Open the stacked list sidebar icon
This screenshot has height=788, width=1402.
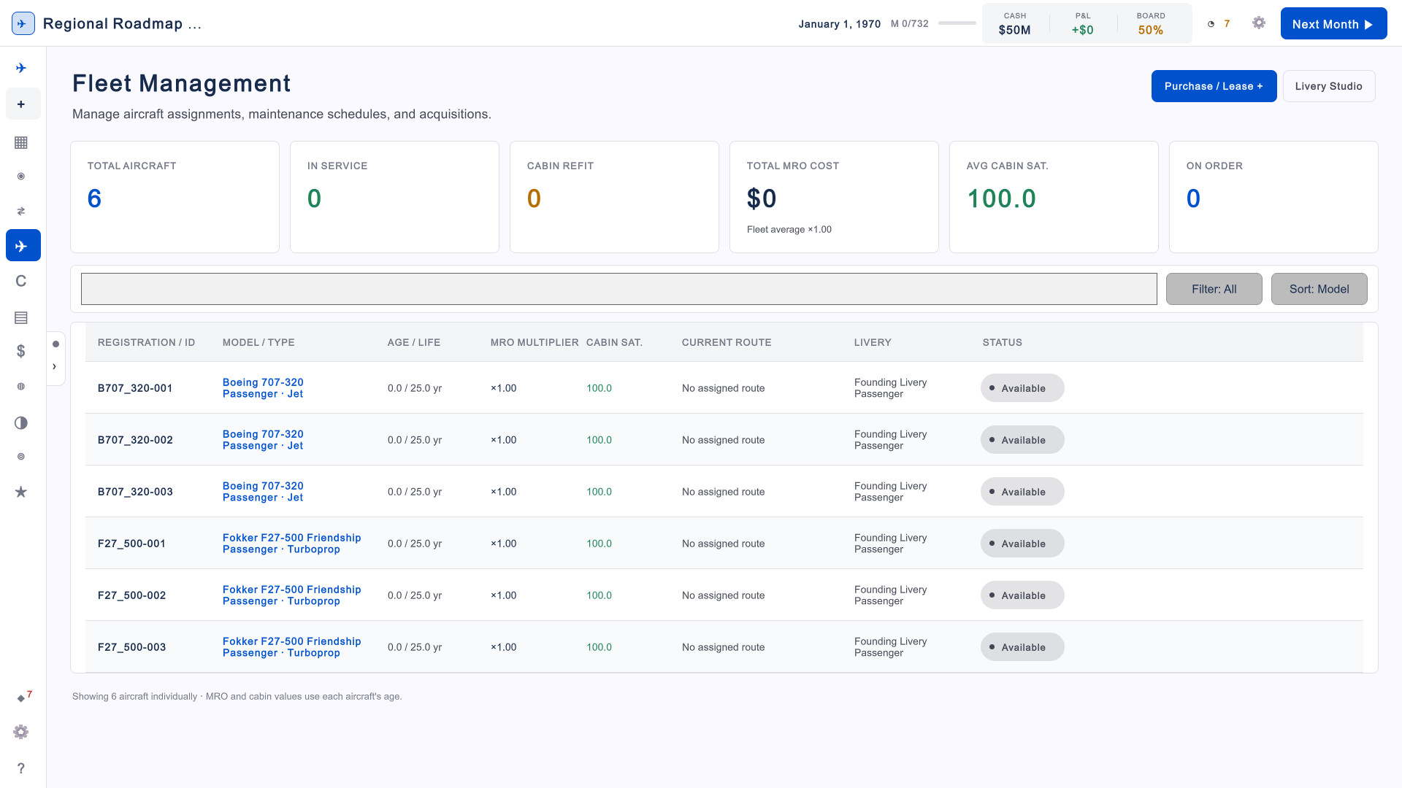21,317
